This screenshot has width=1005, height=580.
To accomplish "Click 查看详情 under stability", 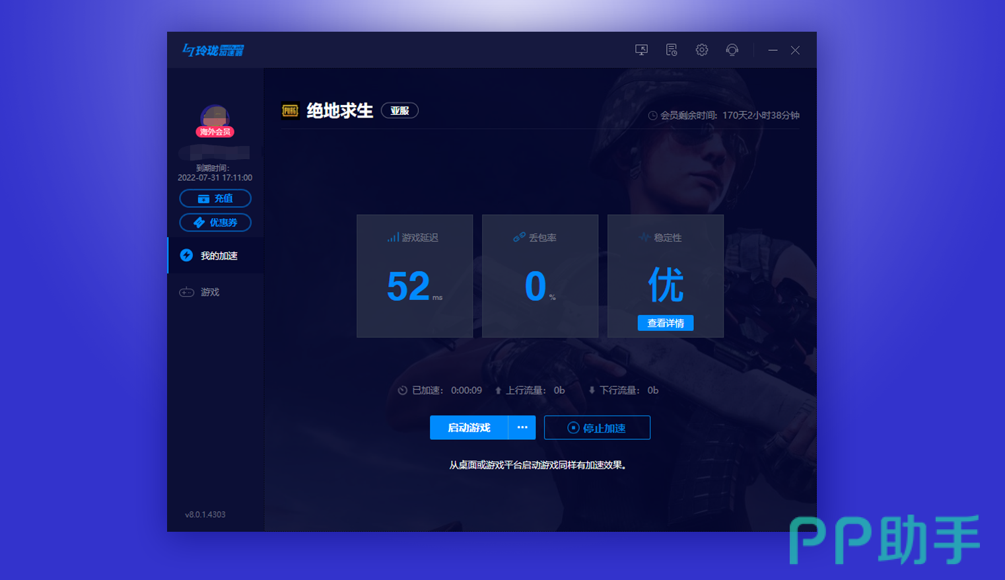I will pyautogui.click(x=666, y=323).
